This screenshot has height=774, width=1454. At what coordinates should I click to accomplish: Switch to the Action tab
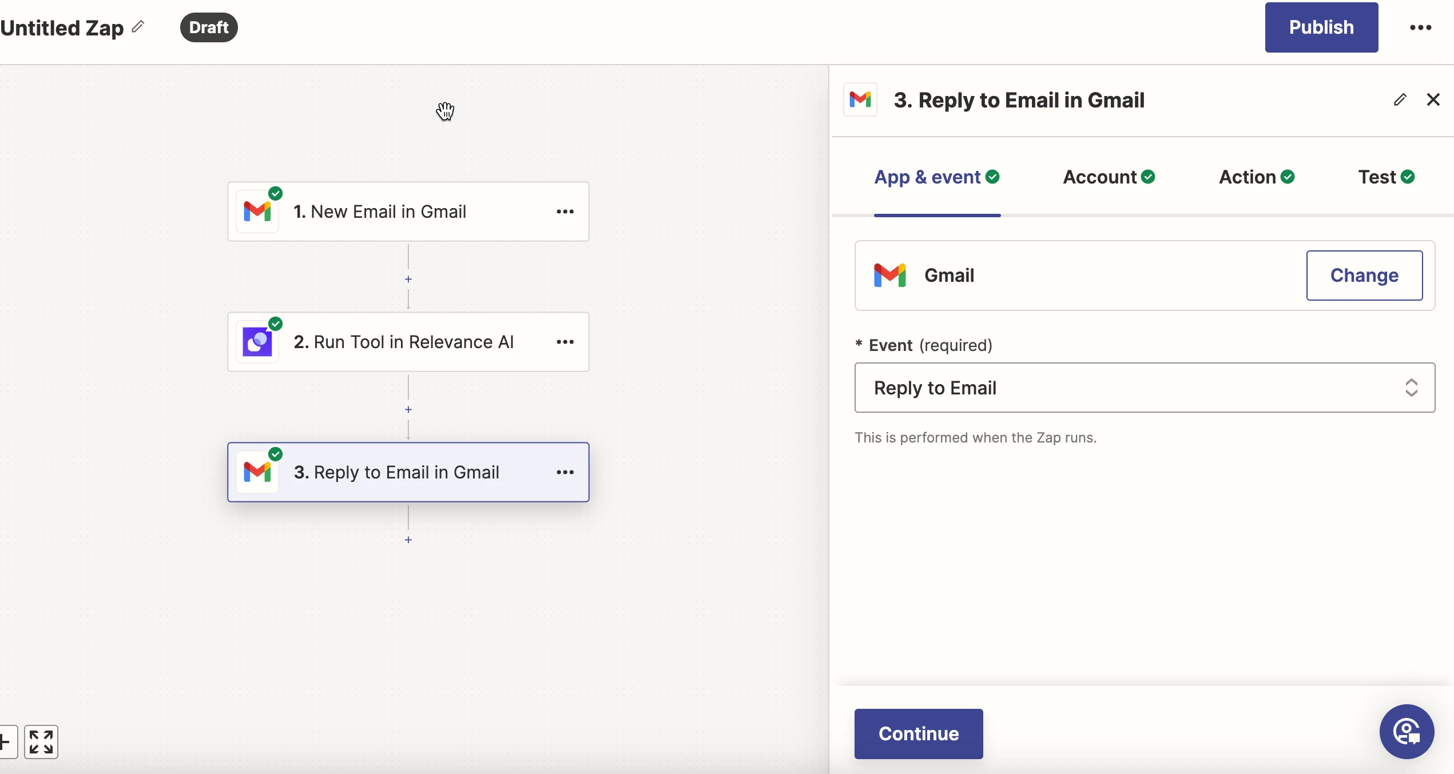(x=1256, y=177)
